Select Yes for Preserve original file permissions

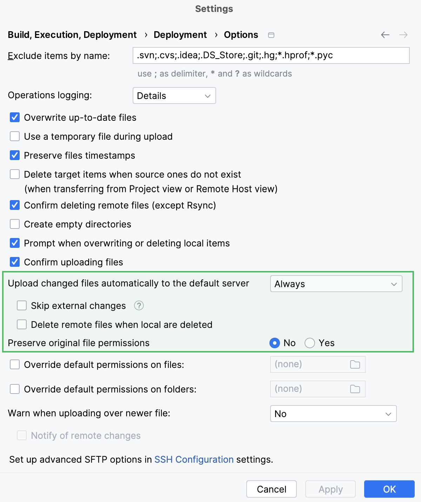310,343
